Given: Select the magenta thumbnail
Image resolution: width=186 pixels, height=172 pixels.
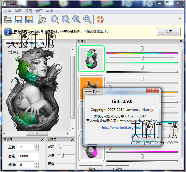Looking at the screenshot, I should click(91, 153).
